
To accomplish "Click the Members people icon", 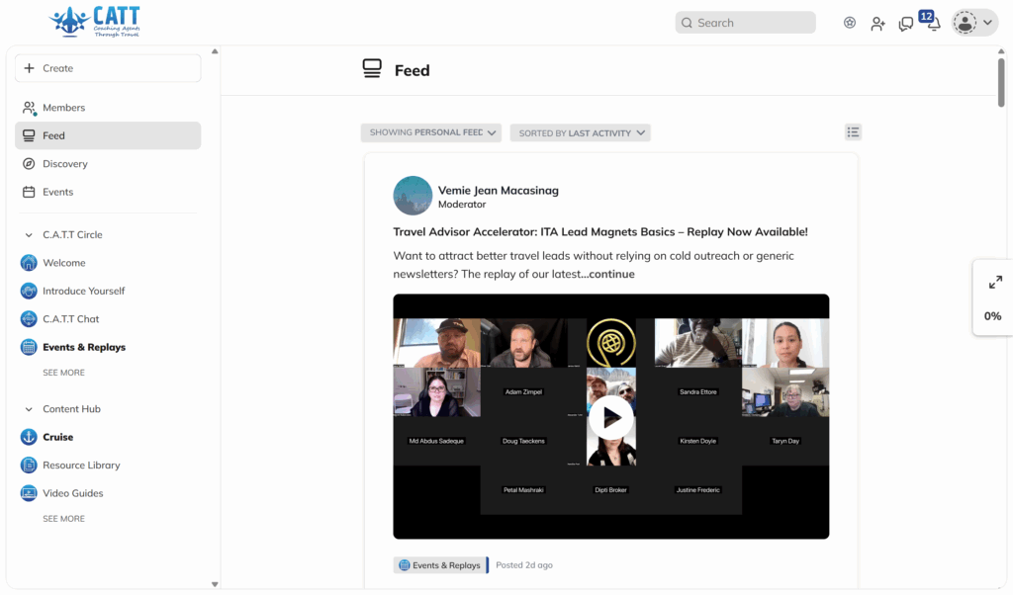I will click(x=29, y=108).
